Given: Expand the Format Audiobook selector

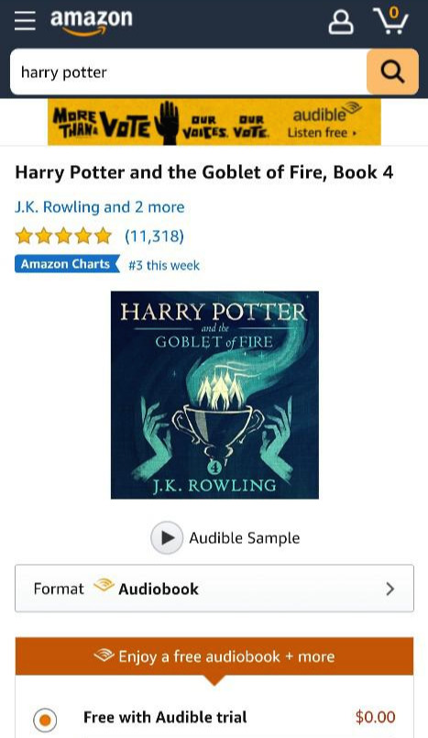Looking at the screenshot, I should pyautogui.click(x=214, y=589).
